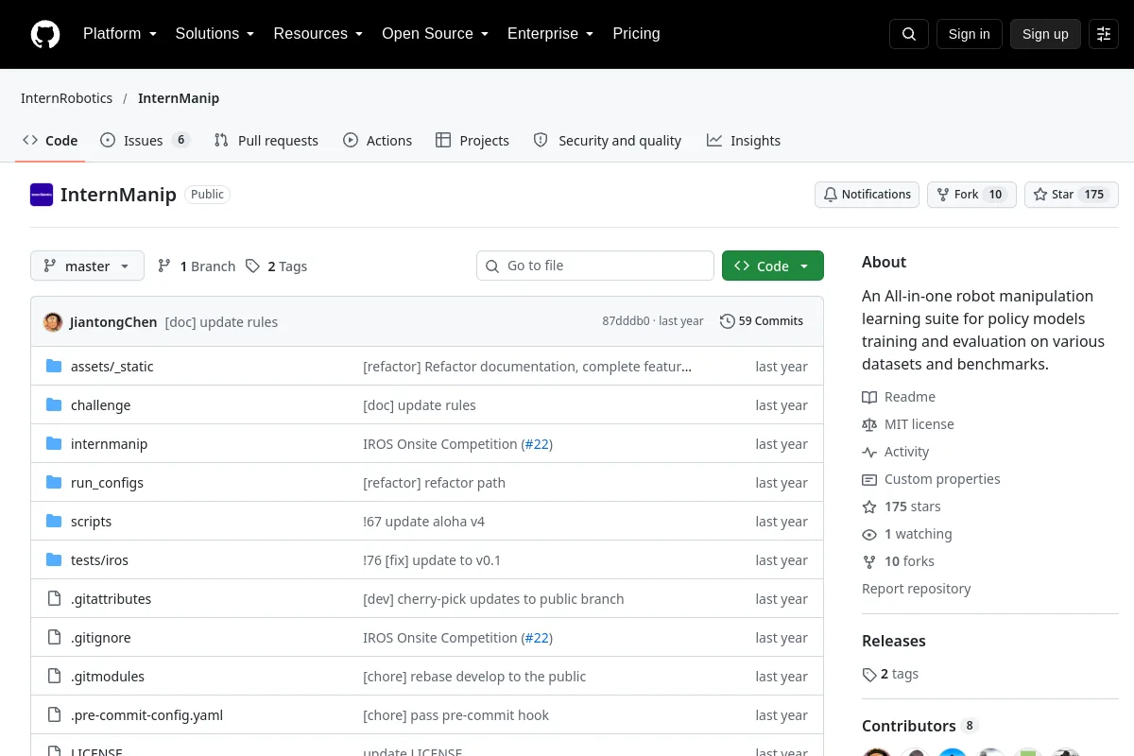
Task: Click the InternManip breadcrumb link
Action: pyautogui.click(x=179, y=98)
